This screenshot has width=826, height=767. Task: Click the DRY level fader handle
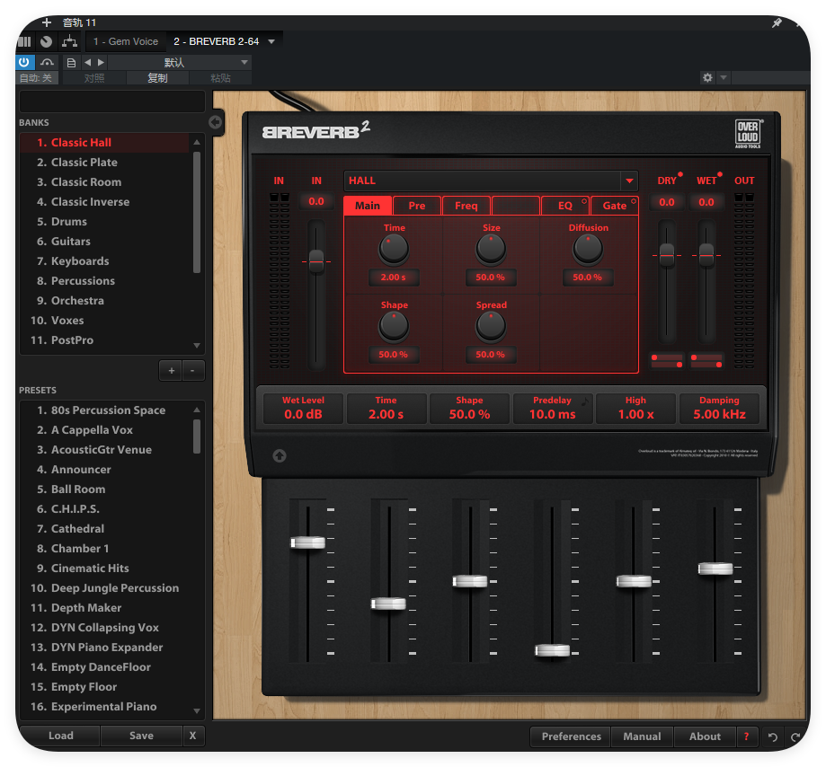667,255
